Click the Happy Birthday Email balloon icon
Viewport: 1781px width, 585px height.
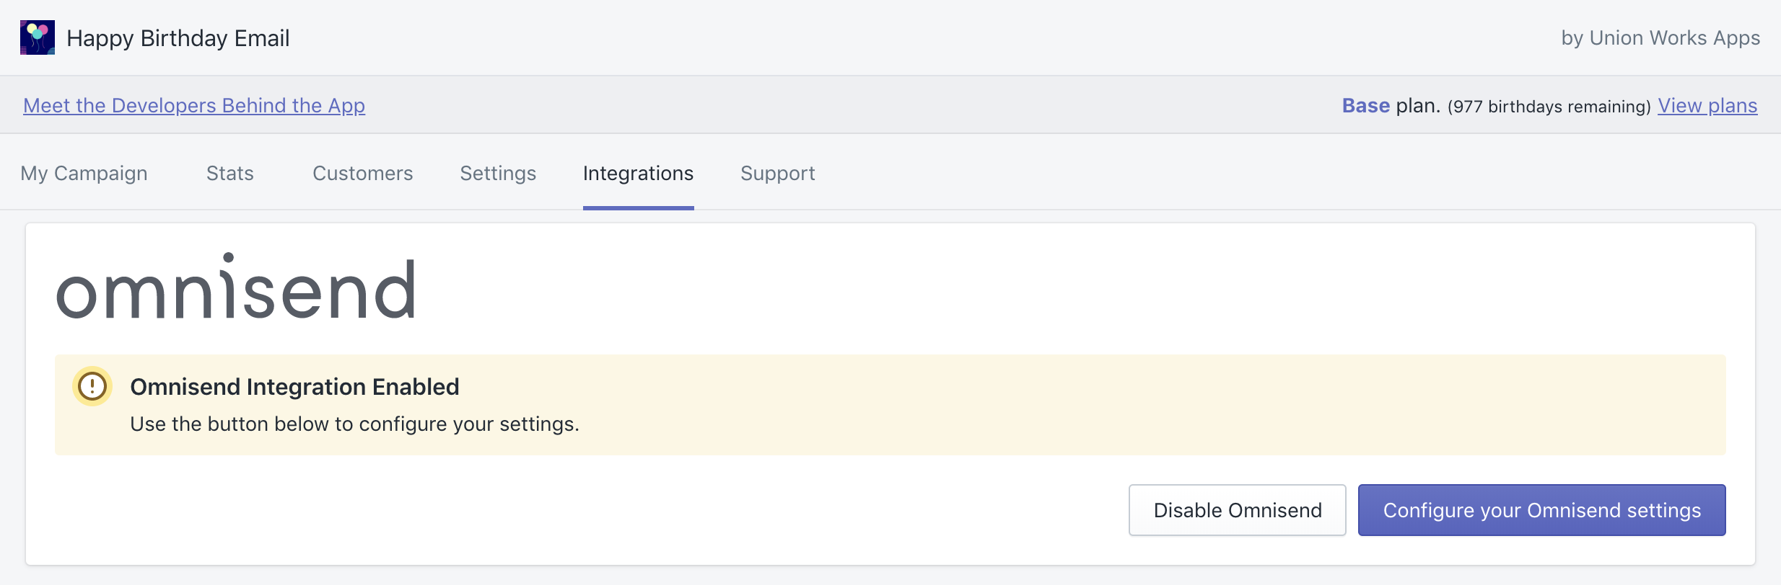click(38, 37)
